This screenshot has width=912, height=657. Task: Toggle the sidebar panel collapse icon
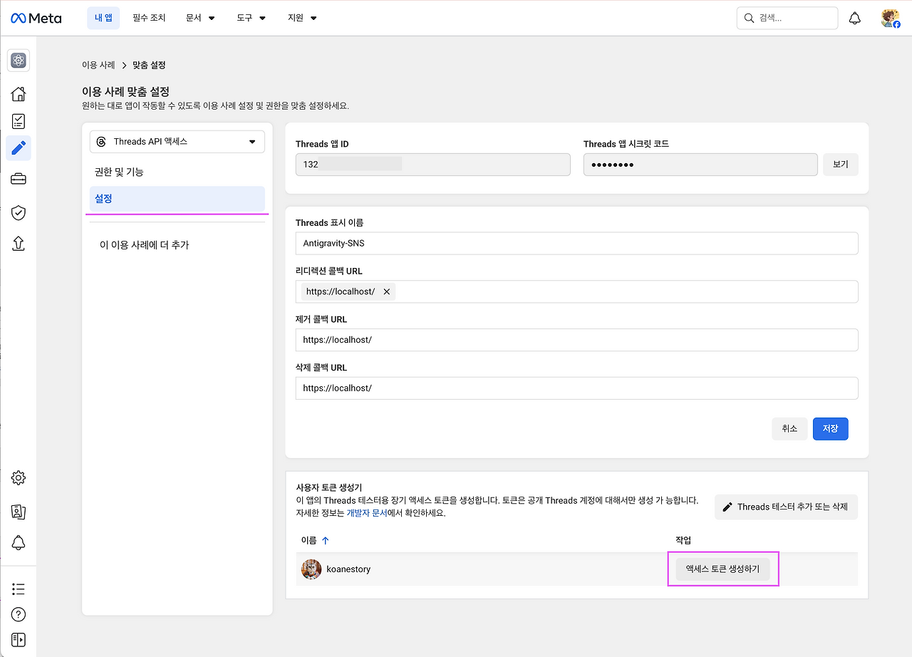19,639
